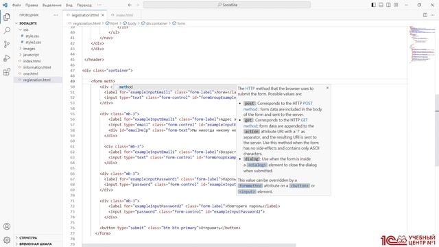This screenshot has width=439, height=247.
Task: Follow the GET method link
Action: point(304,120)
